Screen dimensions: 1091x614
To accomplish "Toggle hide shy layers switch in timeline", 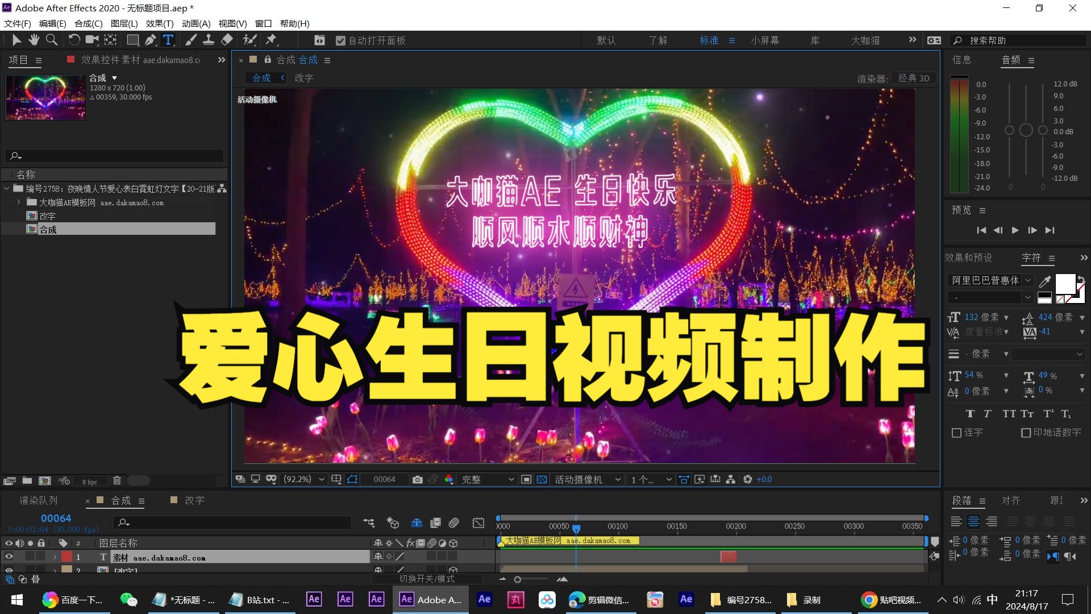I will [417, 522].
